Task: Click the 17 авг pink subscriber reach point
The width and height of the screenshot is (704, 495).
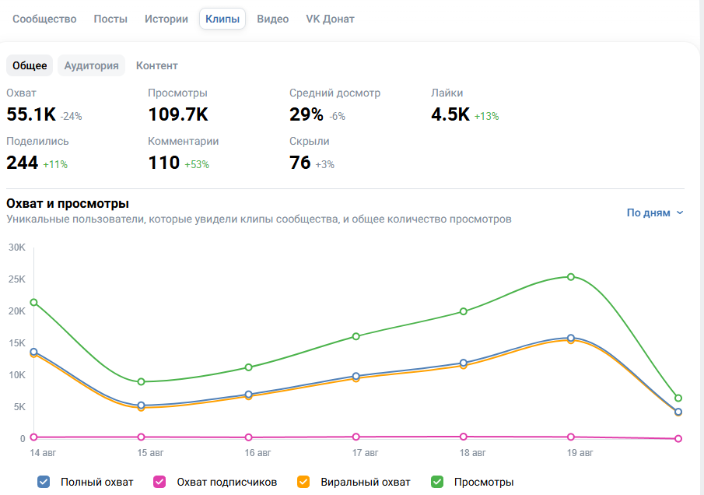Action: (x=356, y=437)
